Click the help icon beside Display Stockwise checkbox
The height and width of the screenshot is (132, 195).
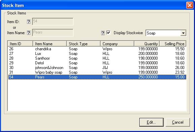click(x=103, y=33)
